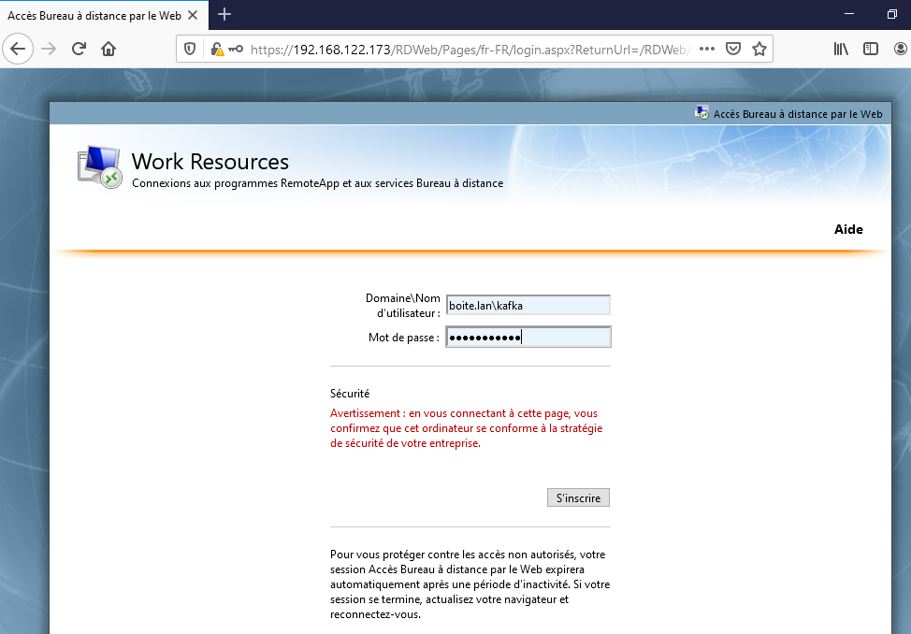
Task: Click the forward navigation arrow
Action: pos(49,49)
